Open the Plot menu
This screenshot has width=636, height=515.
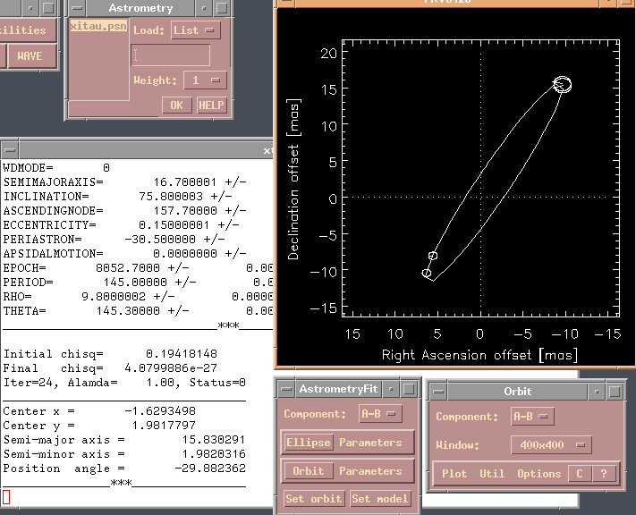point(454,474)
